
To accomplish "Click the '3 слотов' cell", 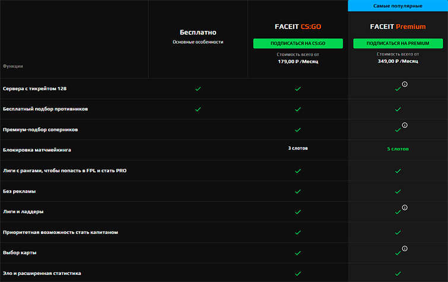I will click(298, 148).
